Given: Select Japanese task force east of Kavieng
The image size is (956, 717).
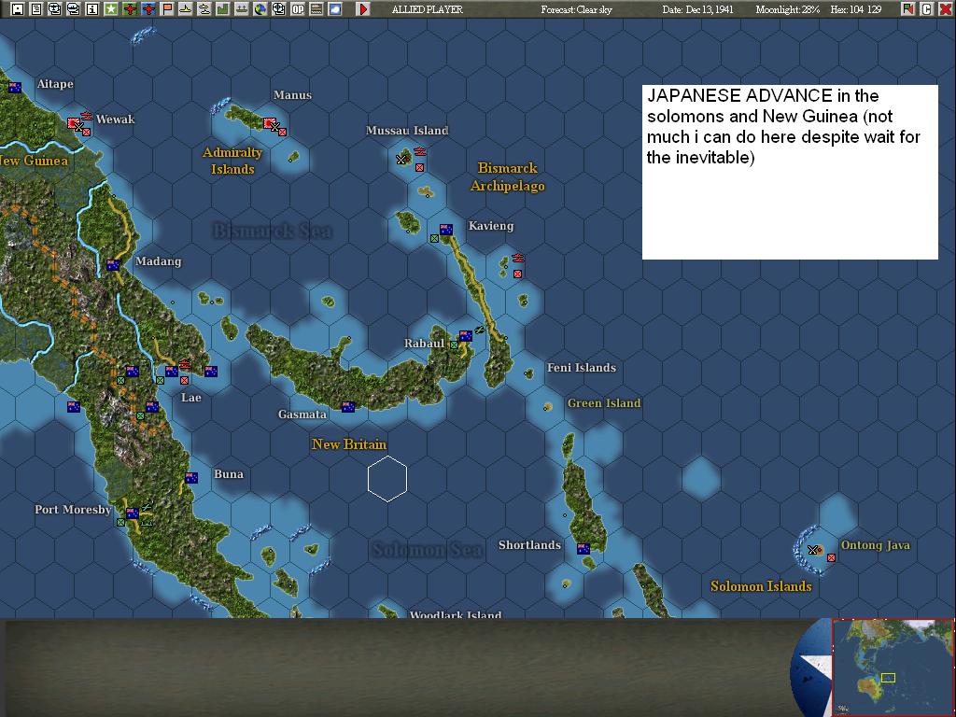Looking at the screenshot, I should tap(517, 258).
